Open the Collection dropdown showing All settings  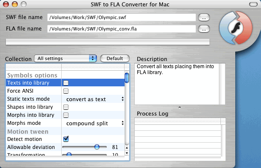point(65,58)
